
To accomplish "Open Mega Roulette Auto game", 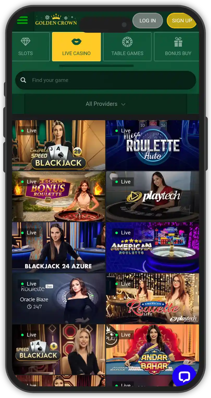I will click(153, 145).
